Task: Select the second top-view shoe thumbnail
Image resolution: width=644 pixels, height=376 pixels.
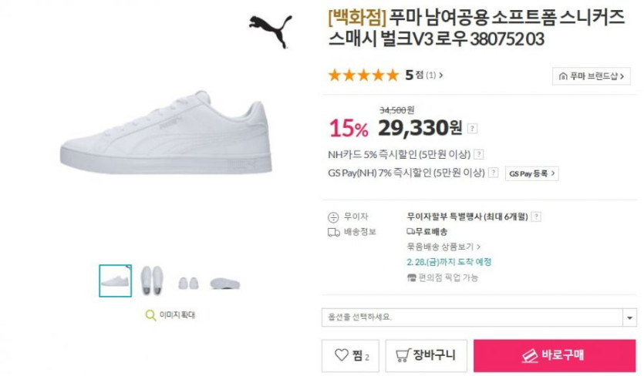Action: pos(152,278)
